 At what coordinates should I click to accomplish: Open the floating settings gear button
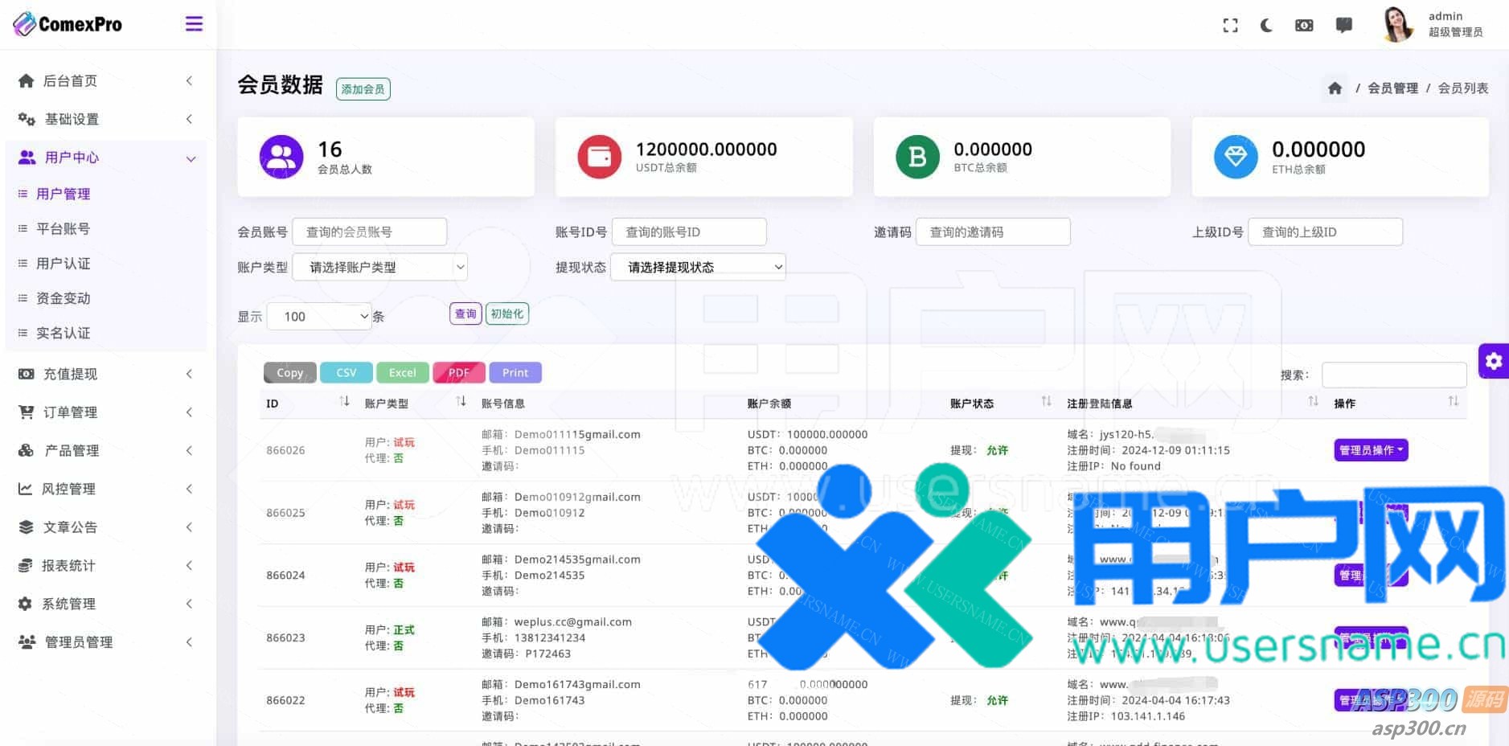coord(1493,361)
